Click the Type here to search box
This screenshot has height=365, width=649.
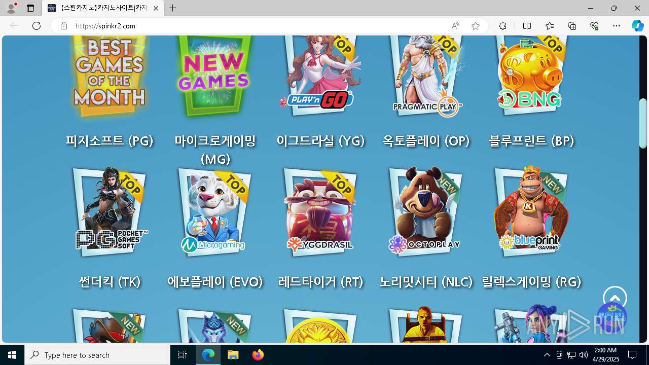97,355
